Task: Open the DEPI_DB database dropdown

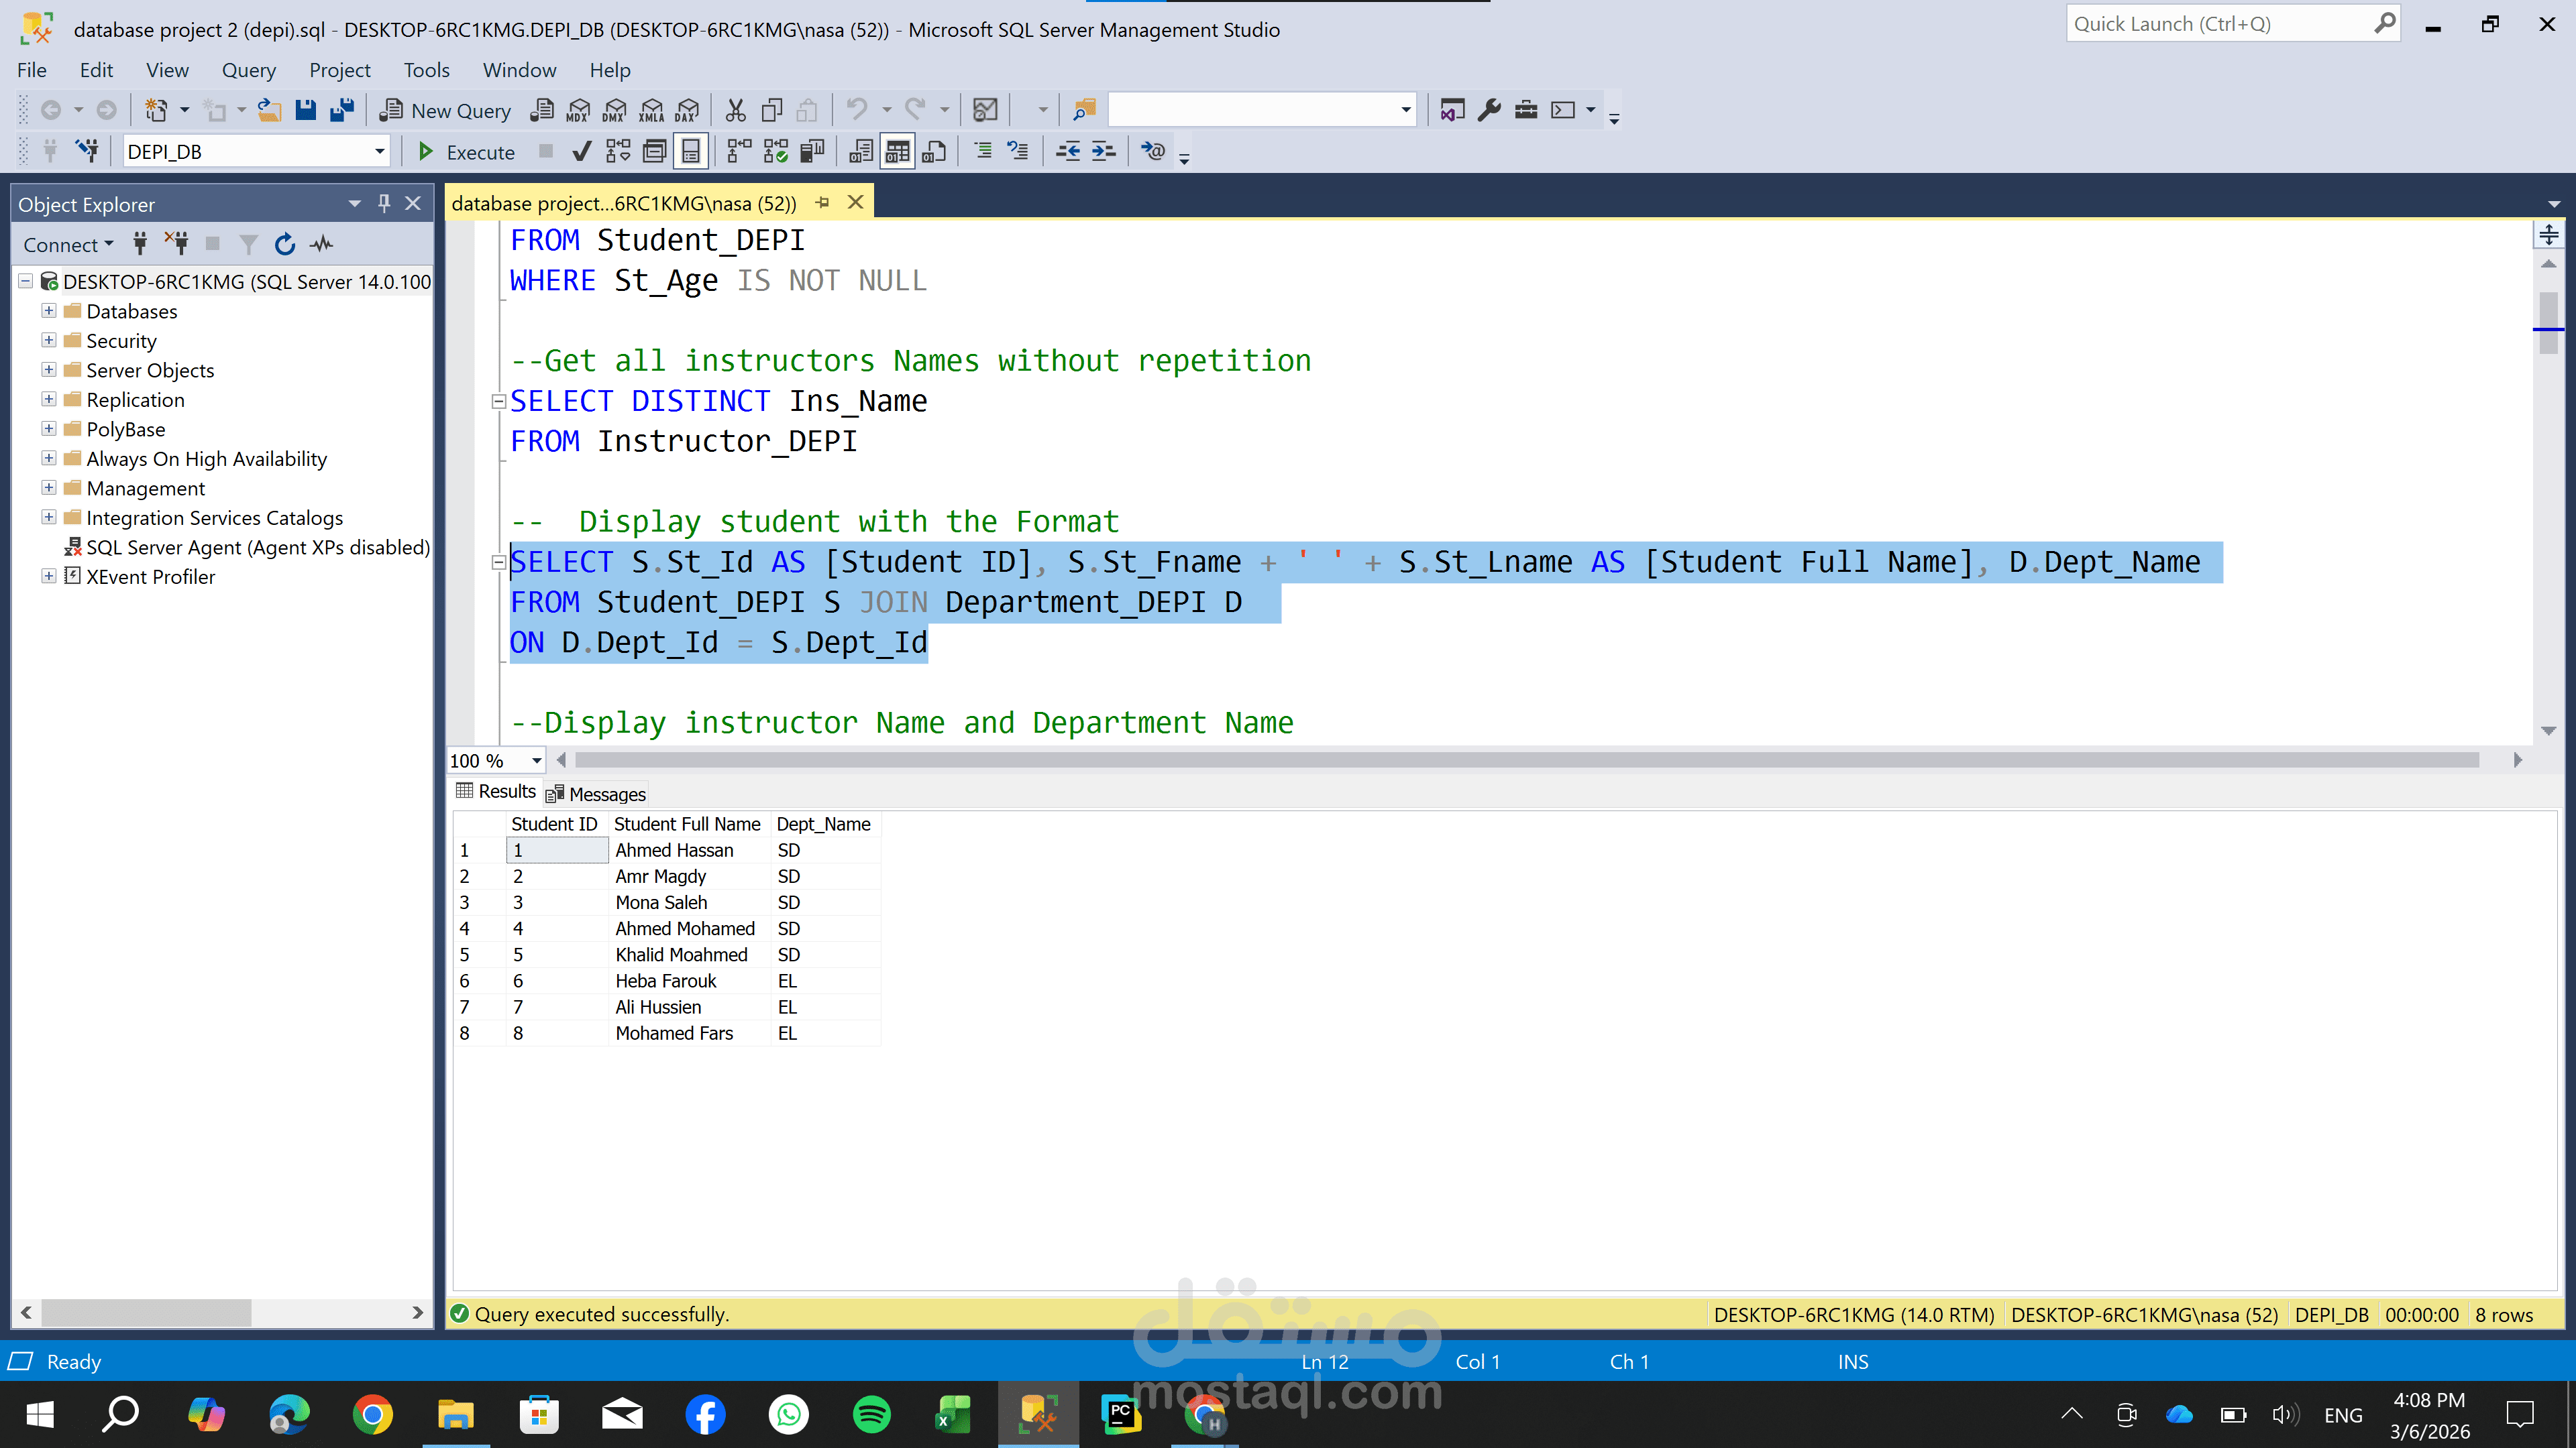Action: click(379, 152)
